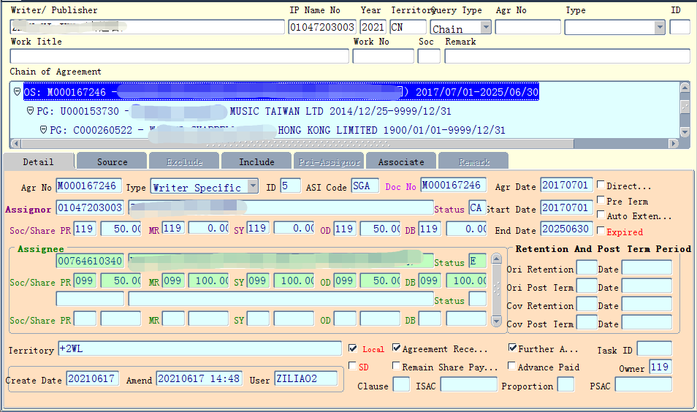The width and height of the screenshot is (697, 412).
Task: Select the Remark tab
Action: [x=473, y=161]
